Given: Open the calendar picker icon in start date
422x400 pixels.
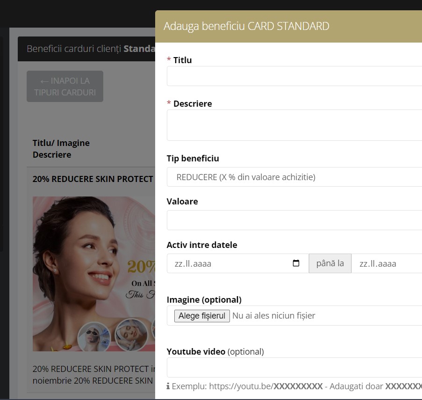Looking at the screenshot, I should point(296,263).
